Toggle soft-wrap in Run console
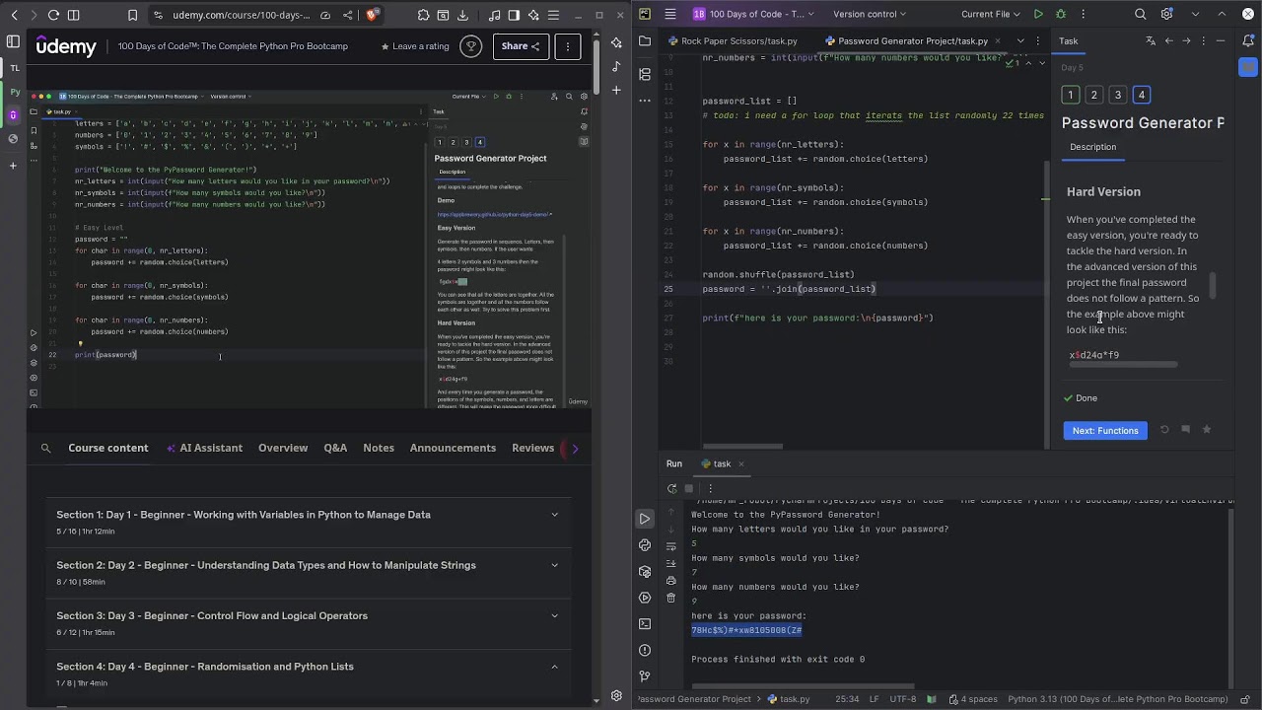 pos(671,546)
